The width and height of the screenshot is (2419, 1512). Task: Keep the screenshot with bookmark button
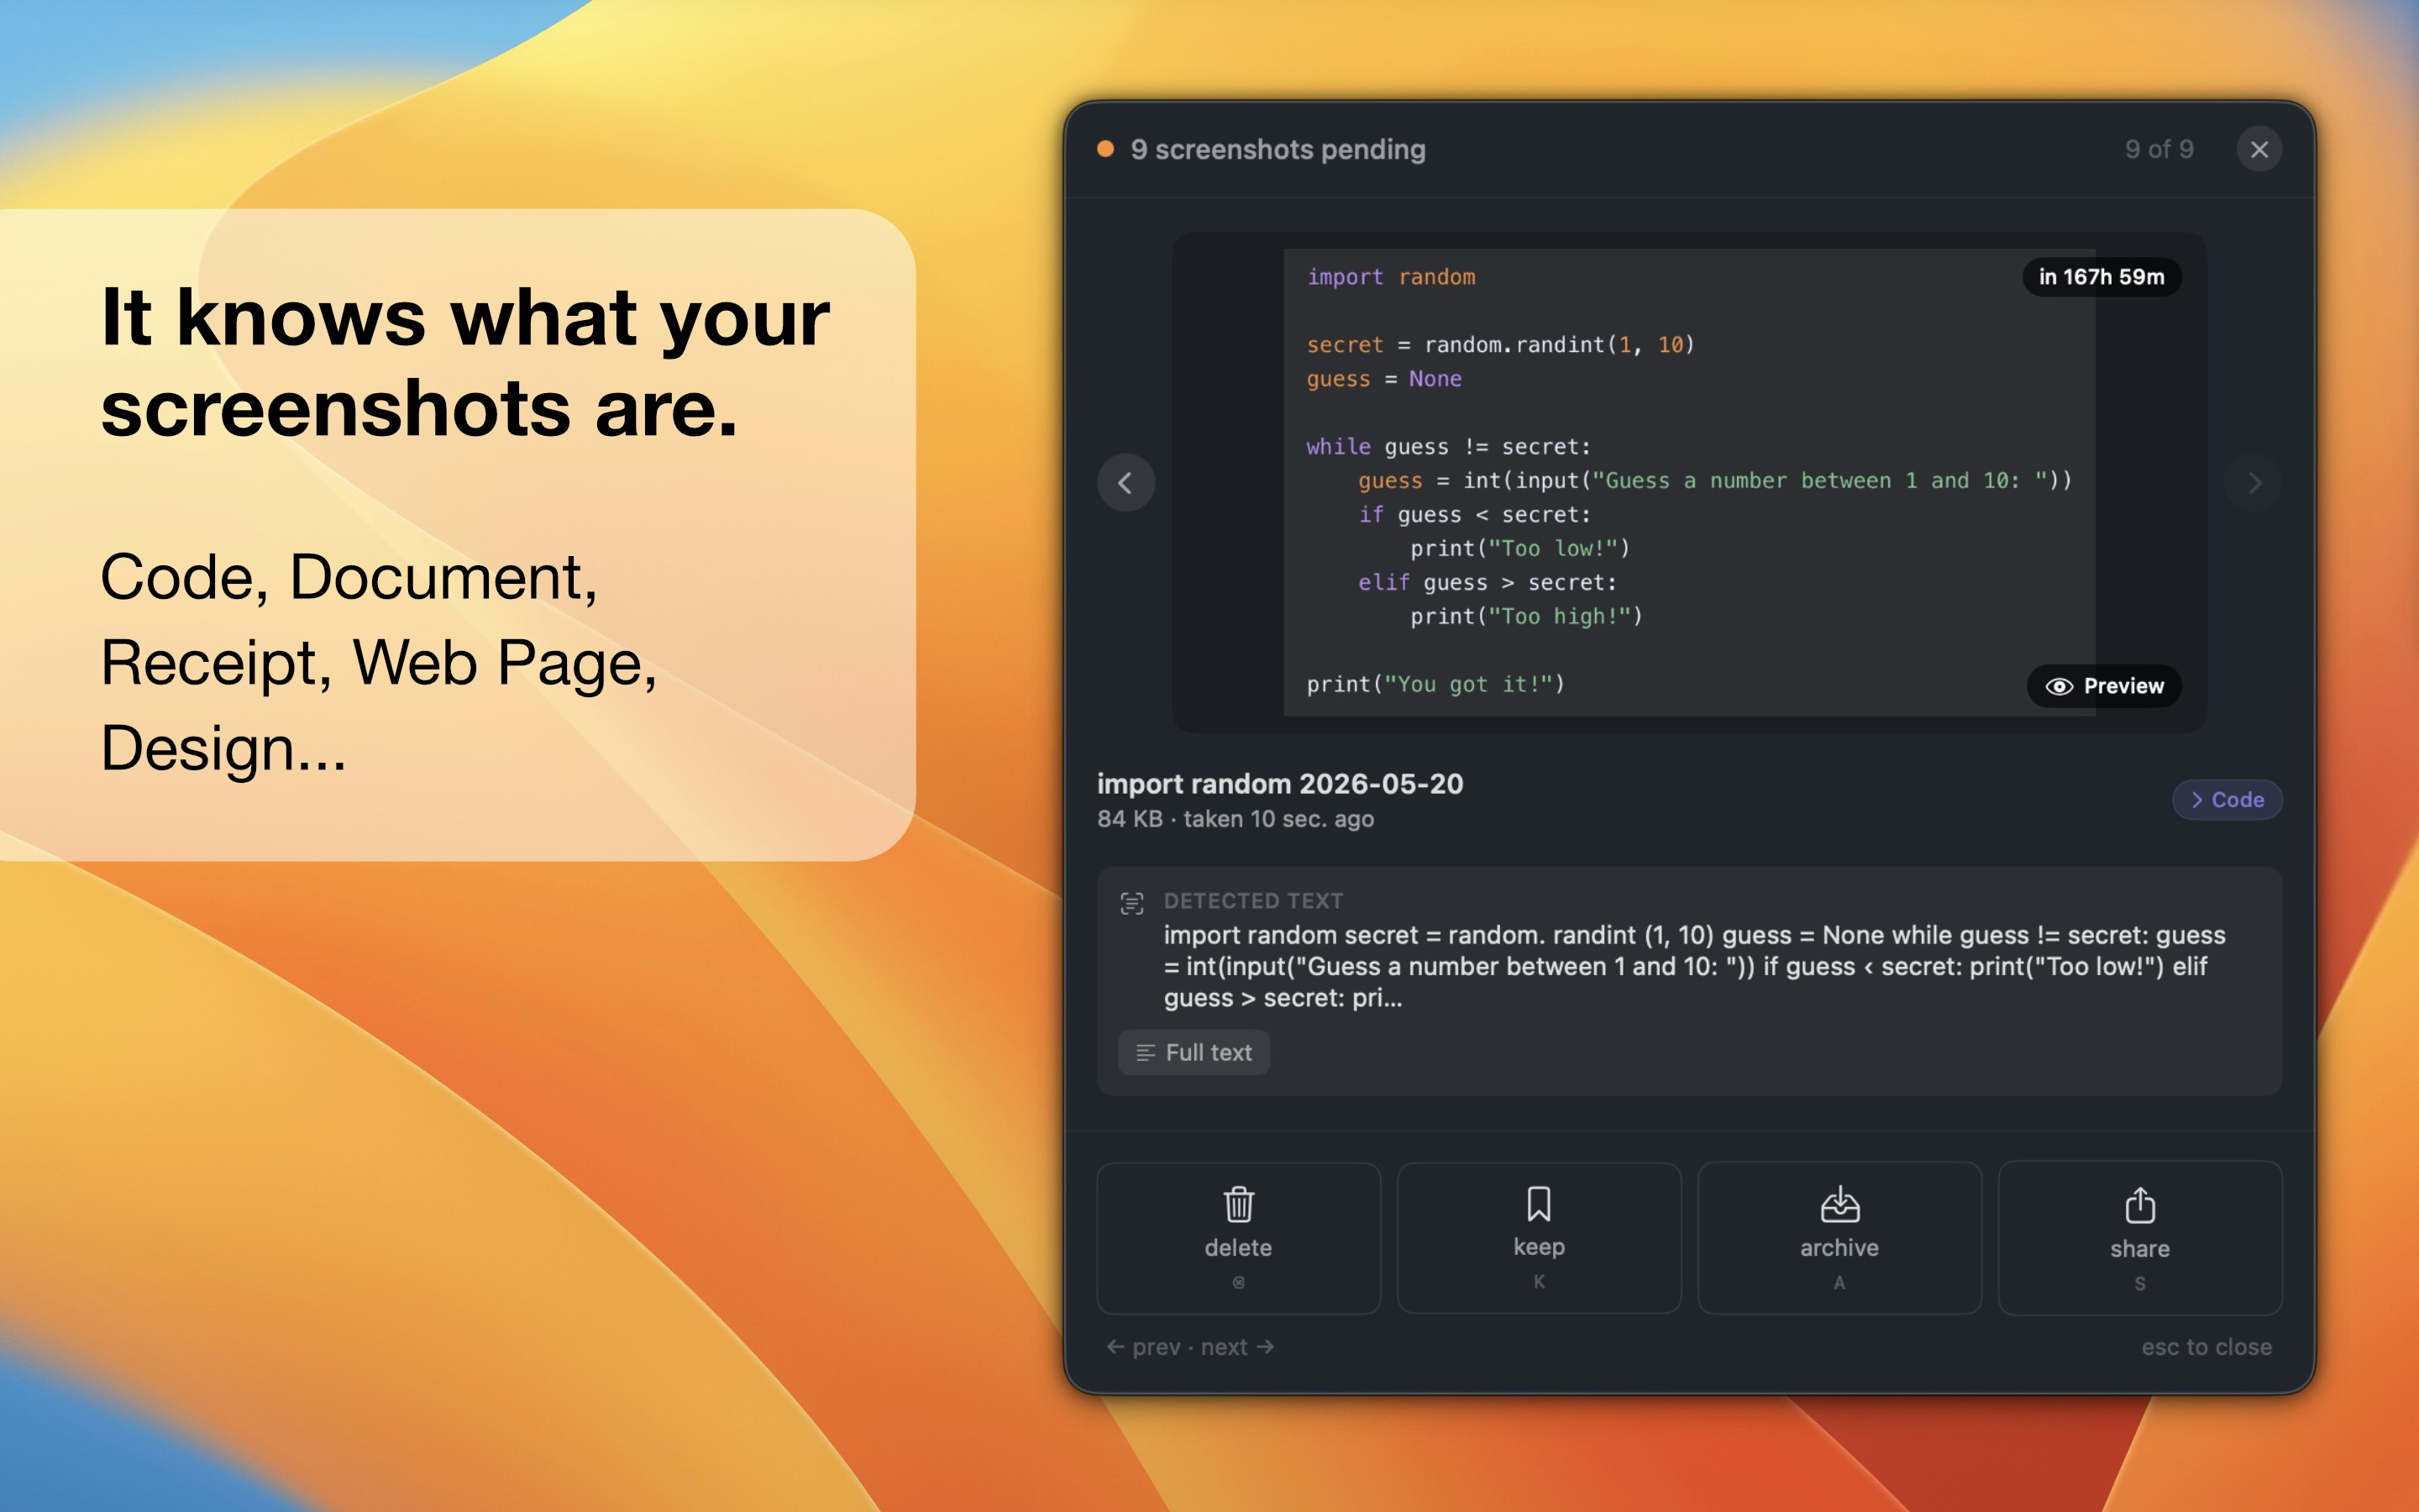click(x=1539, y=1238)
